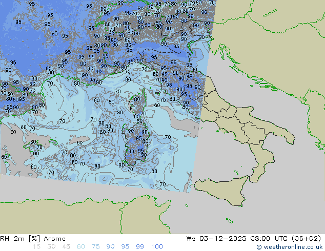Click the 'RH 2m [%] Arome' title

point(33,239)
